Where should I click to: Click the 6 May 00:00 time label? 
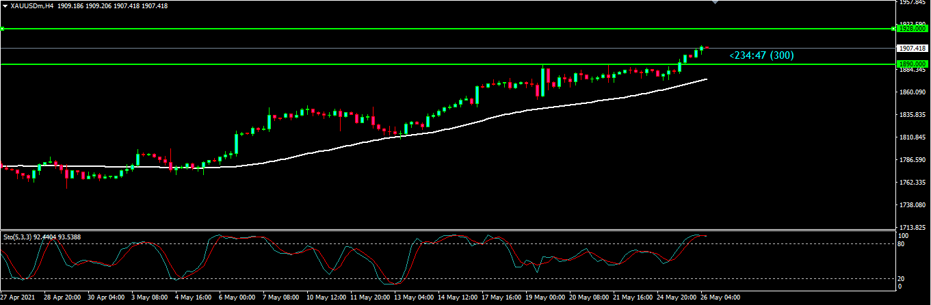[x=238, y=299]
